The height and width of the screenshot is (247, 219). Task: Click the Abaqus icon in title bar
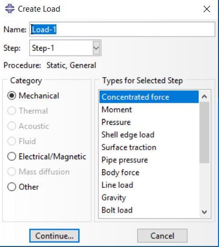point(10,8)
